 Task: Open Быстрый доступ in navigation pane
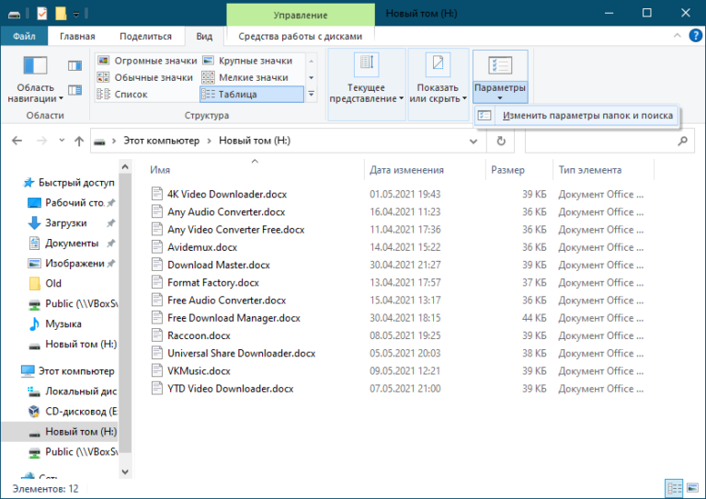tap(68, 183)
